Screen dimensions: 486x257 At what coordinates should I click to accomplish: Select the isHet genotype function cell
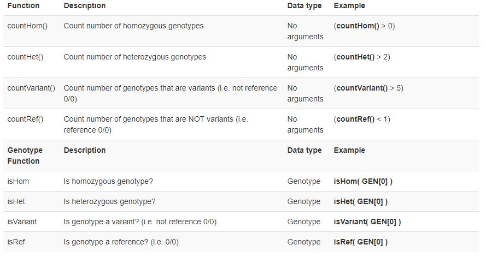click(x=16, y=202)
